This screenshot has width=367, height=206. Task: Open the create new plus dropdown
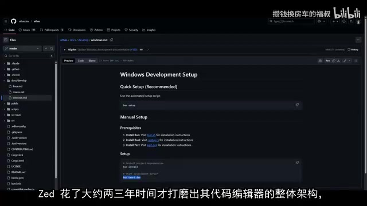click(335, 21)
